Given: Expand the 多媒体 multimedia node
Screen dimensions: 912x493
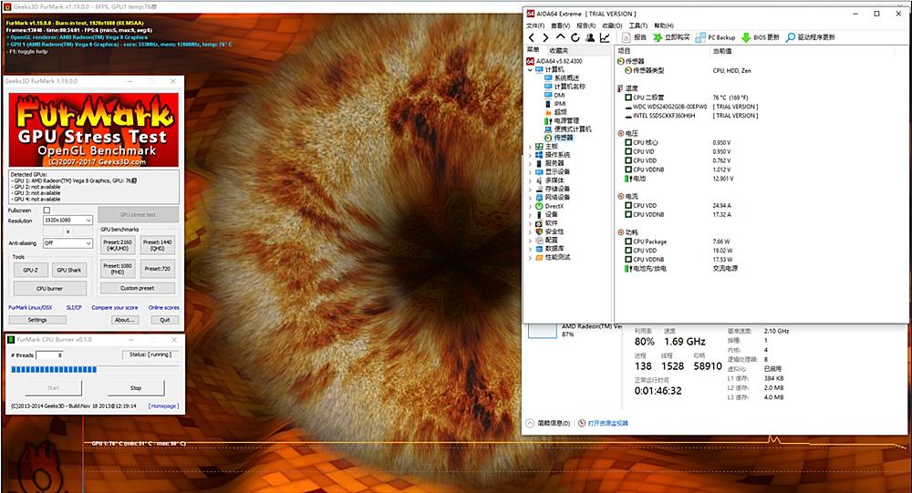Looking at the screenshot, I should coord(530,180).
